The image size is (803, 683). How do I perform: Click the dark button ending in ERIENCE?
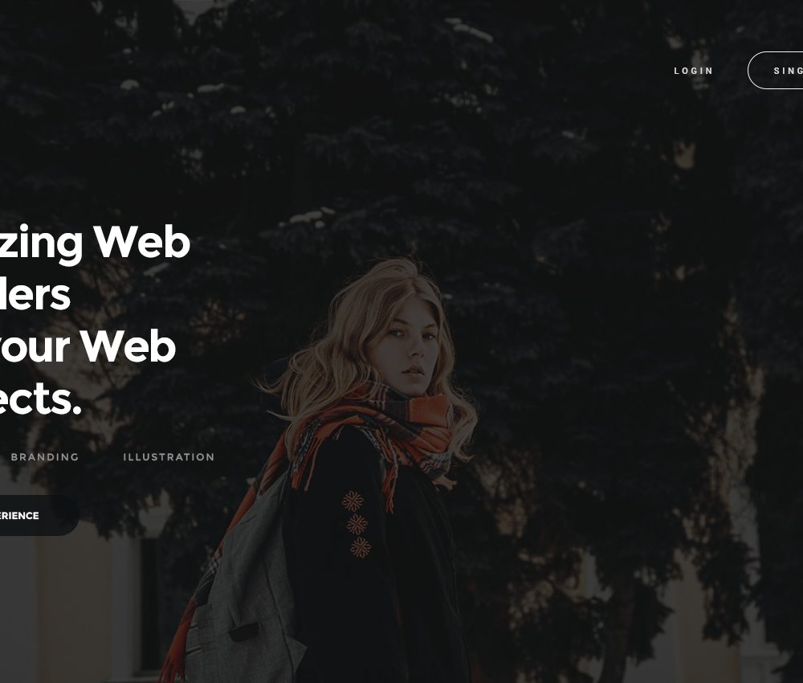(39, 515)
